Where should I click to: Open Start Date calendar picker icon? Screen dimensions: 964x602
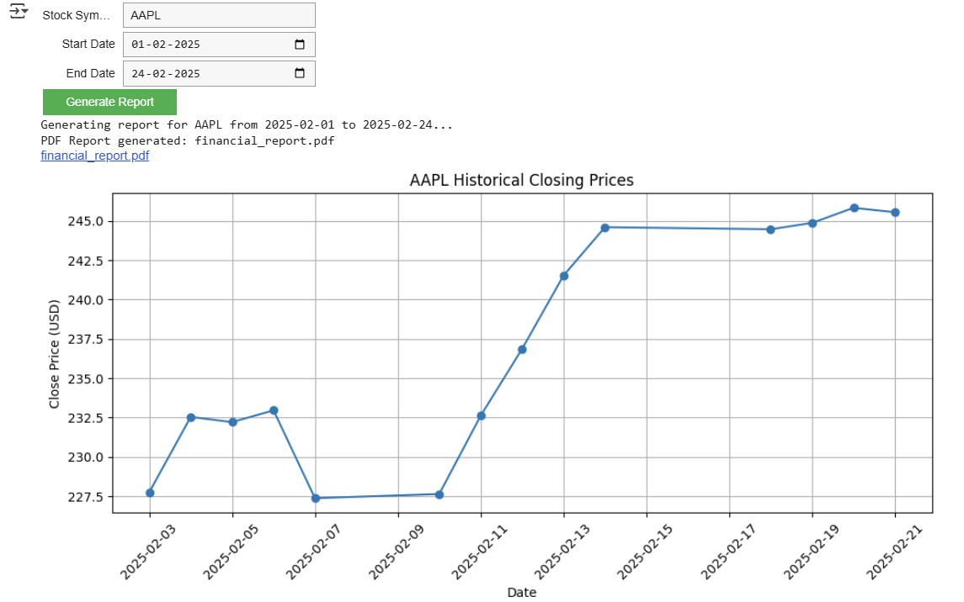coord(300,45)
